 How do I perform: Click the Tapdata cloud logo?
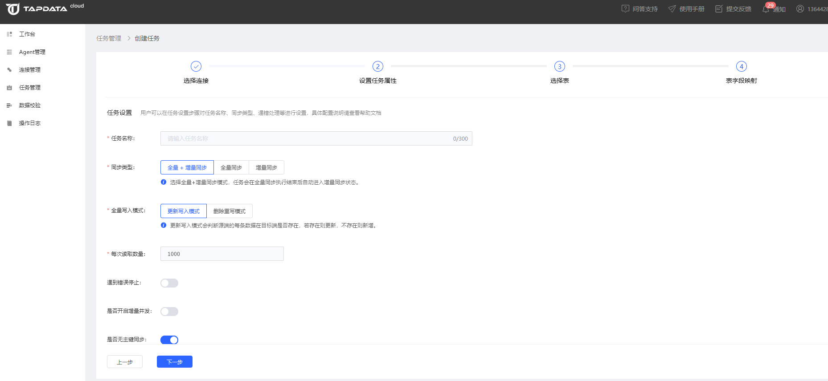point(45,9)
